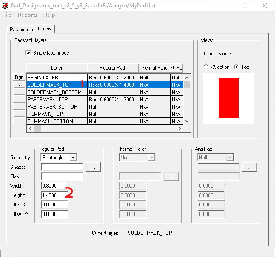
Task: Click the Regular Pad Shape input field
Action: [x=62, y=167]
